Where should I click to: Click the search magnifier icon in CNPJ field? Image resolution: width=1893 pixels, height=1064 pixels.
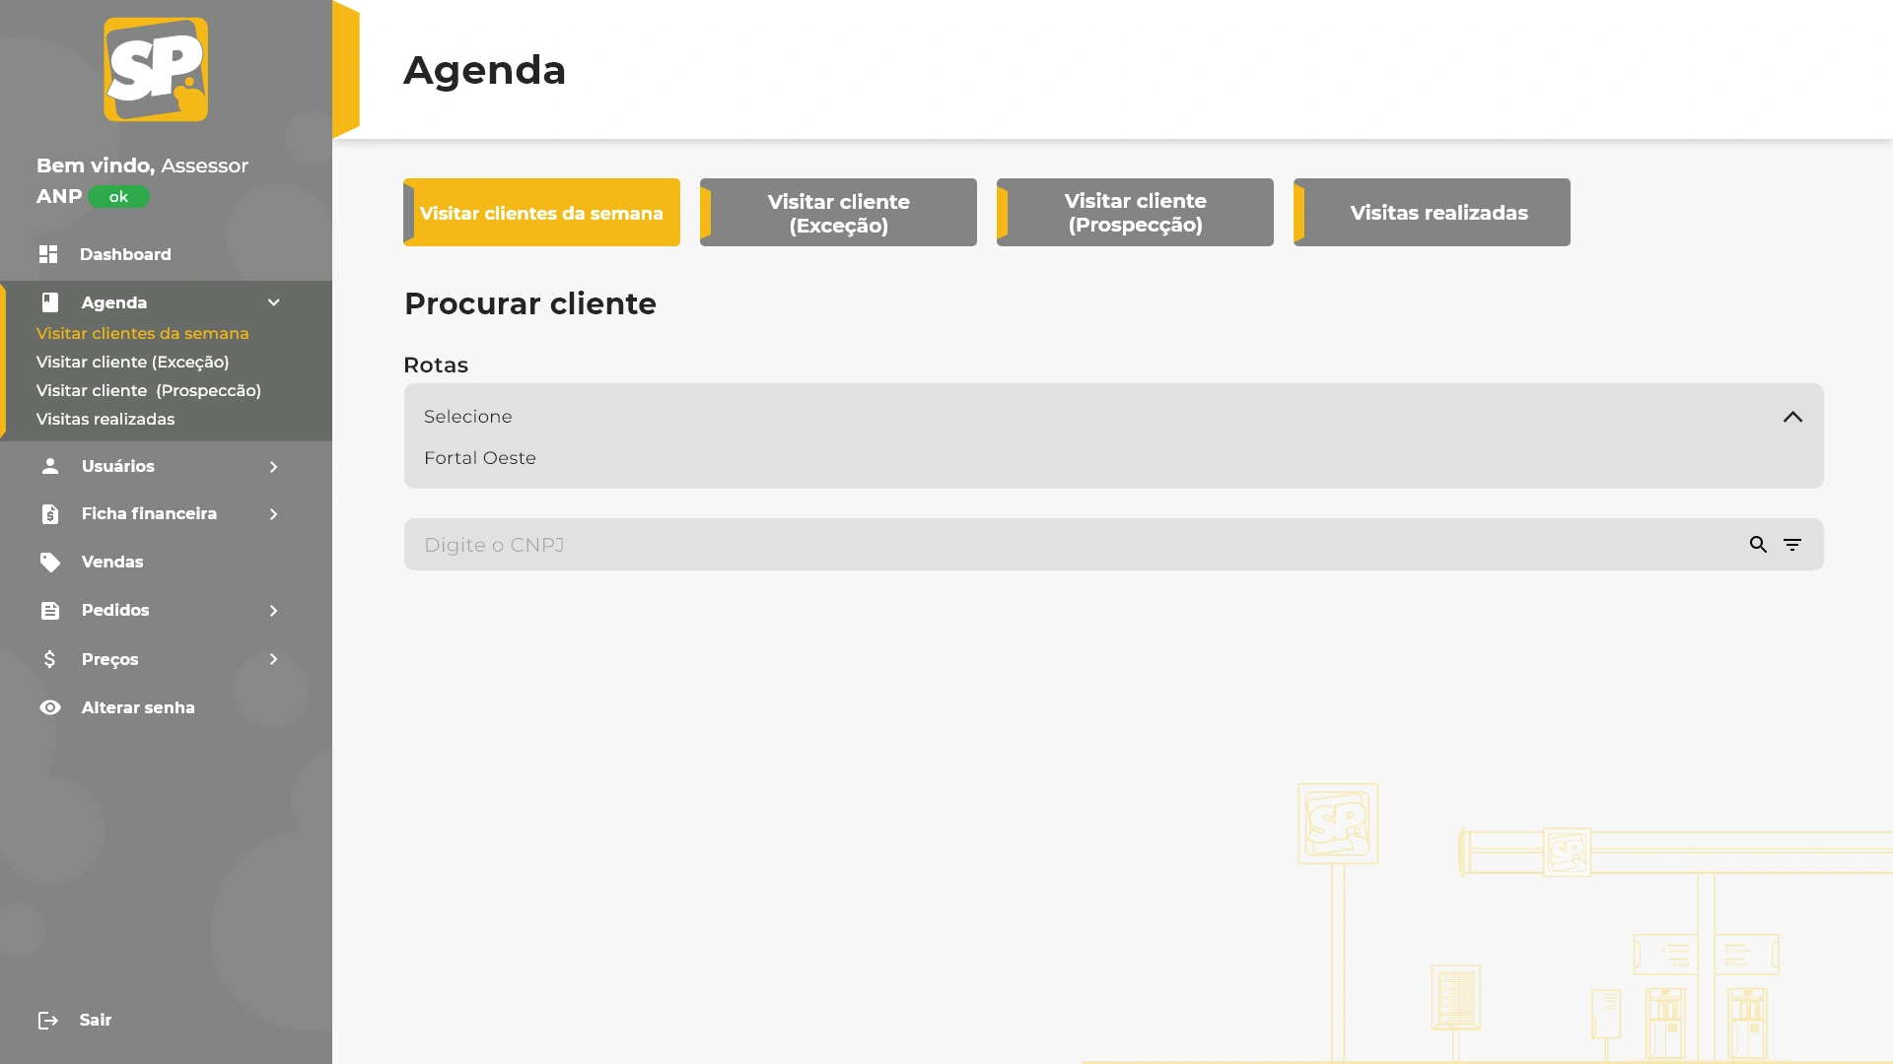1758,545
